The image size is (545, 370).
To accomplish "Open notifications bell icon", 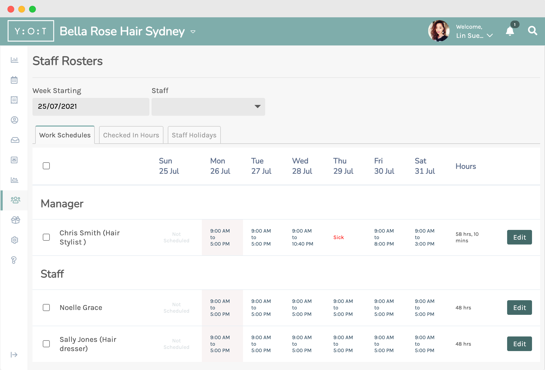I will click(x=510, y=31).
